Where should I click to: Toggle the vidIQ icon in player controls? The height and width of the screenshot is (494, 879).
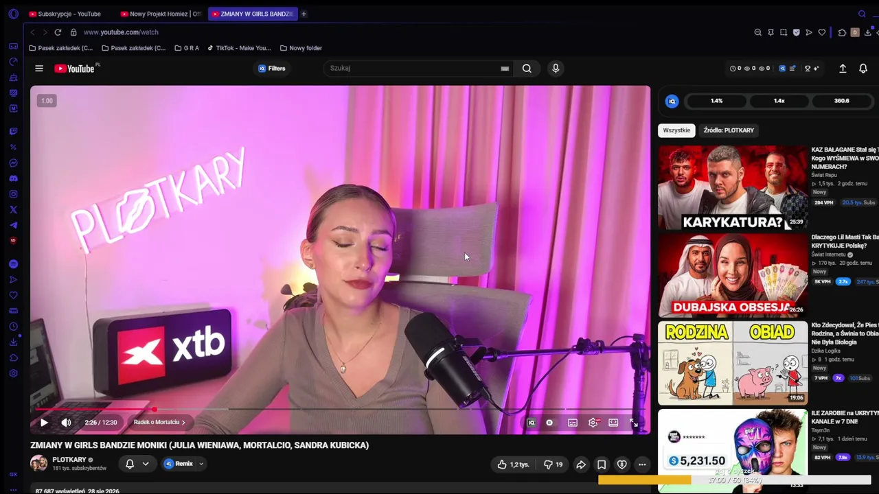click(x=531, y=423)
